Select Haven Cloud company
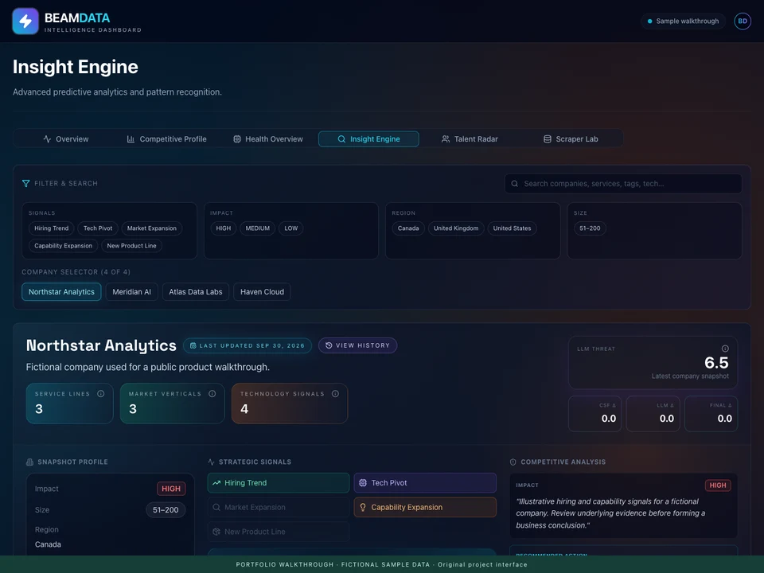The width and height of the screenshot is (764, 573). point(262,292)
